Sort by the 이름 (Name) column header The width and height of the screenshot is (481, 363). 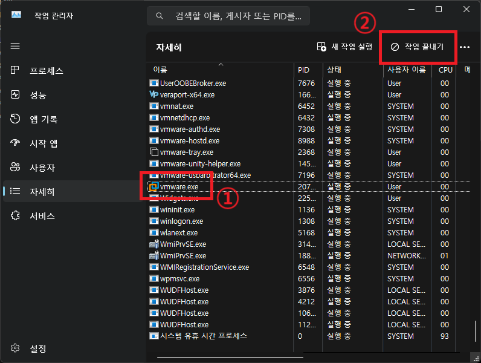click(220, 70)
